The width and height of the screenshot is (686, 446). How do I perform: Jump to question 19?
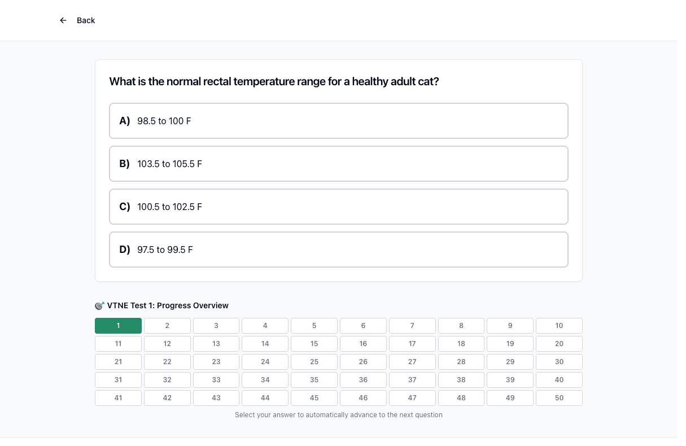[510, 344]
